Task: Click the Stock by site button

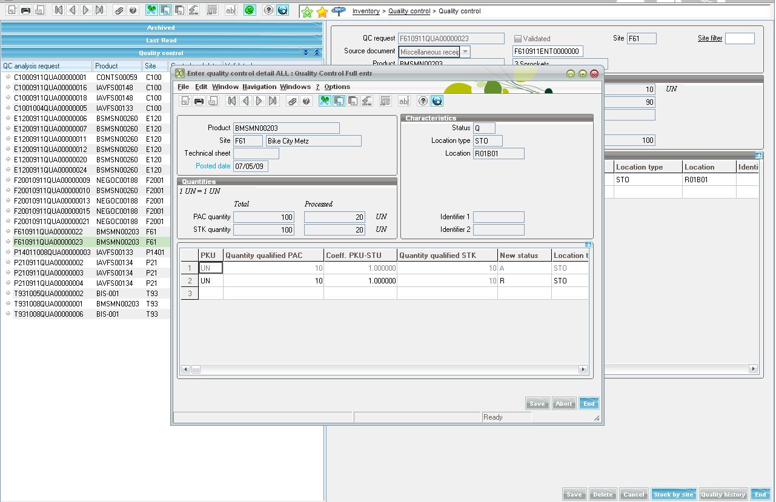Action: click(674, 494)
